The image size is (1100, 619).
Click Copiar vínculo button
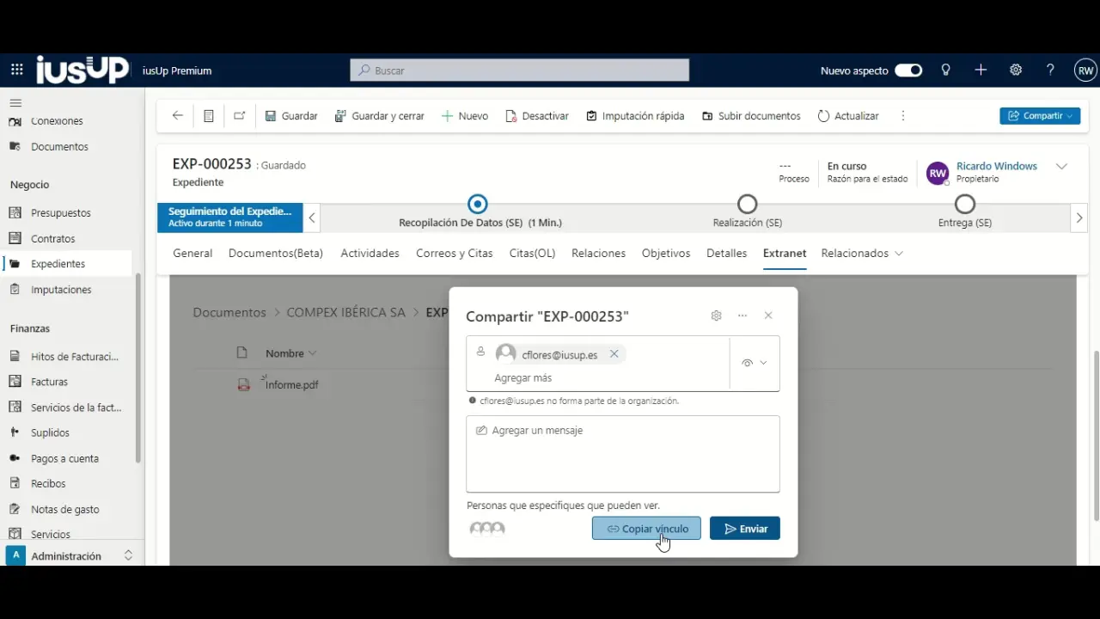[646, 529]
